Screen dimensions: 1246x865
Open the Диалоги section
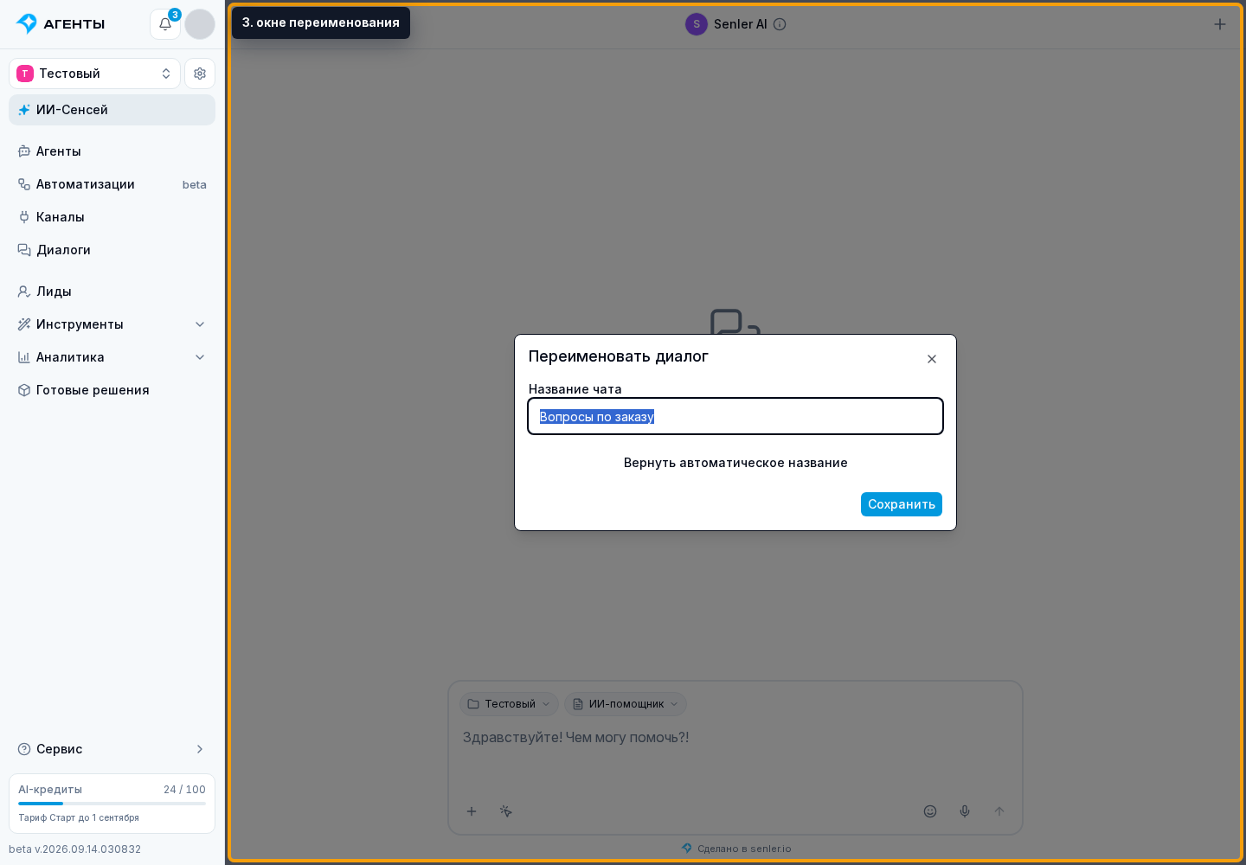coord(112,250)
